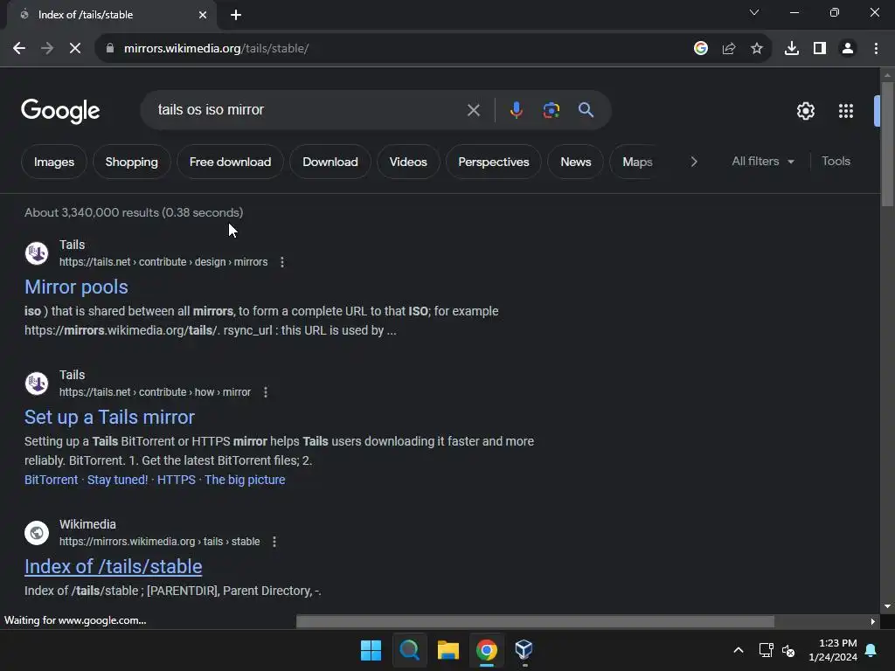Open the tab search chevron in title bar
The image size is (895, 671).
[x=754, y=12]
